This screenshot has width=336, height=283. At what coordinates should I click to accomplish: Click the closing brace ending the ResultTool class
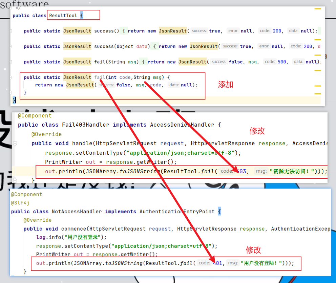(x=14, y=100)
